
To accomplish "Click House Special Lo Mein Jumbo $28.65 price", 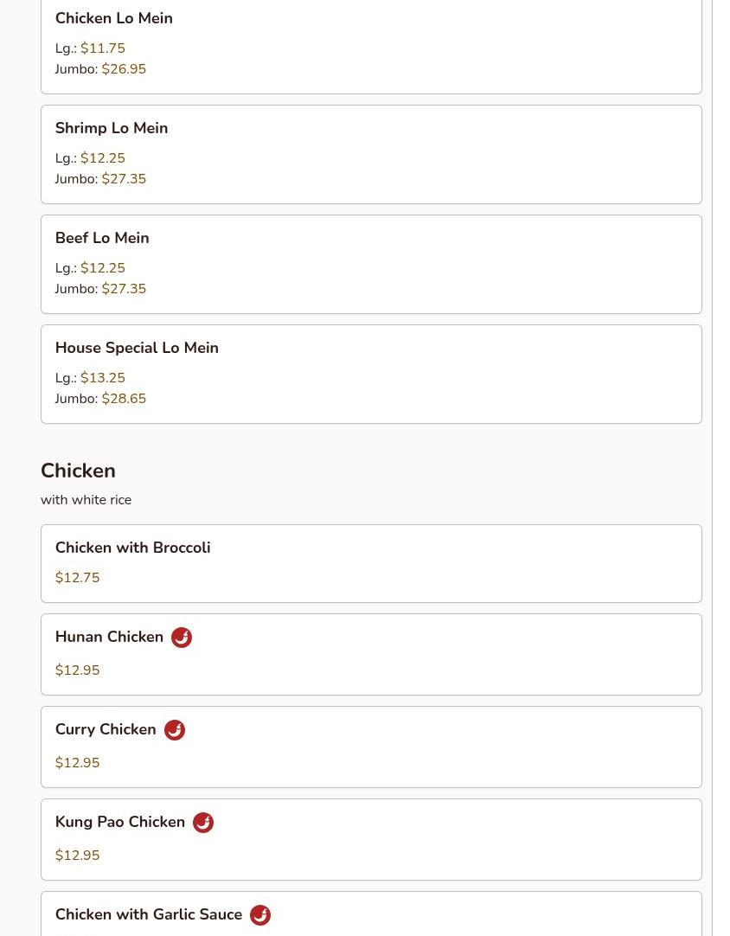I will point(124,399).
